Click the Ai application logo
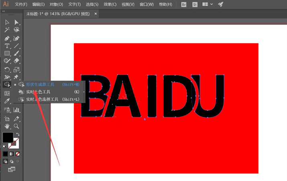The width and height of the screenshot is (287, 181). pyautogui.click(x=6, y=4)
